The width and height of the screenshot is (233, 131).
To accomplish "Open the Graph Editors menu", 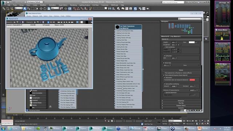I will click(x=63, y=5).
